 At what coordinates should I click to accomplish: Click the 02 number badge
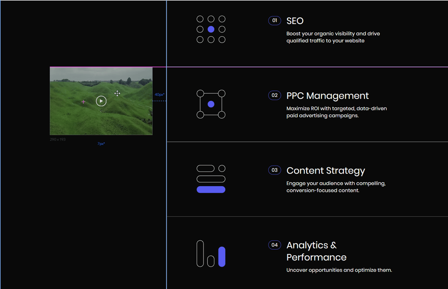pos(275,95)
